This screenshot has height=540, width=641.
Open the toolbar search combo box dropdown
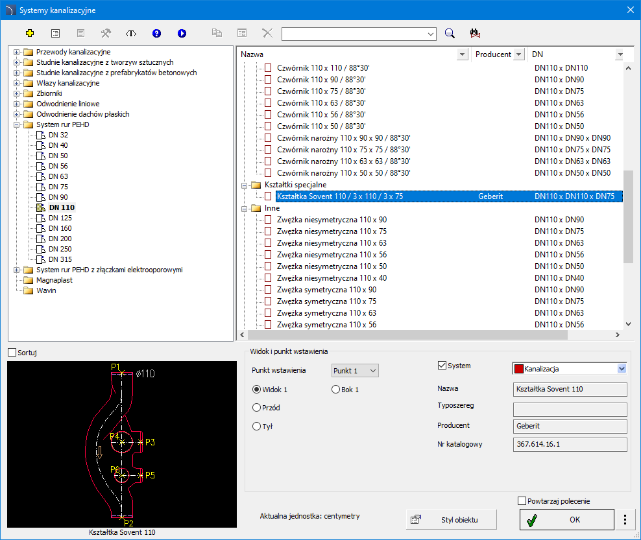(431, 34)
